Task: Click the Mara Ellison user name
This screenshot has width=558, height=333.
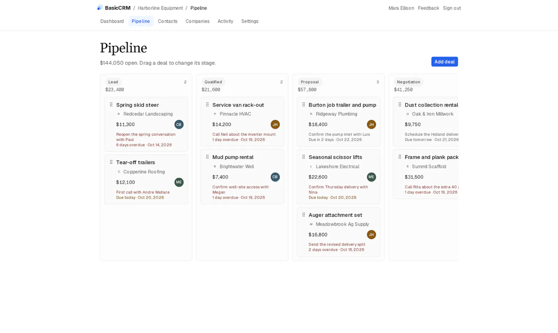Action: pos(401,8)
